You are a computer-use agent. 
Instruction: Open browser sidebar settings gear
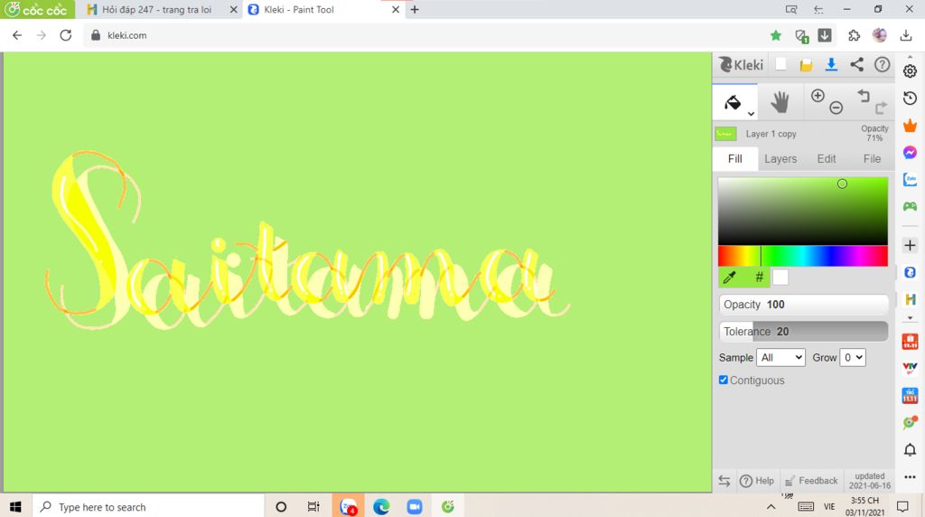coord(911,71)
